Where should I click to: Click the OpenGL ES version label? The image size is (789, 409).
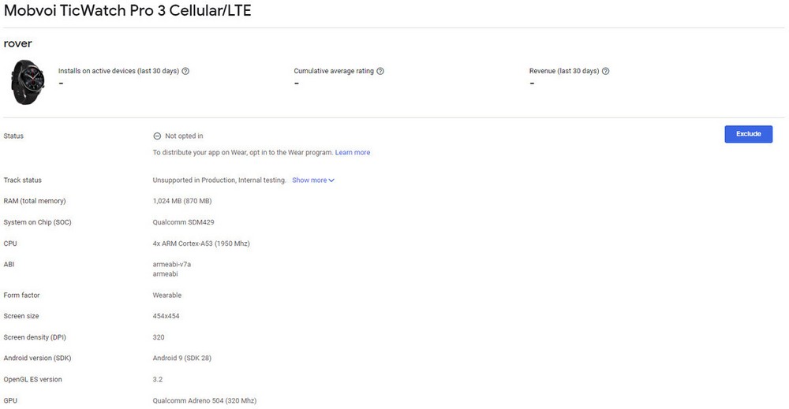tap(32, 379)
